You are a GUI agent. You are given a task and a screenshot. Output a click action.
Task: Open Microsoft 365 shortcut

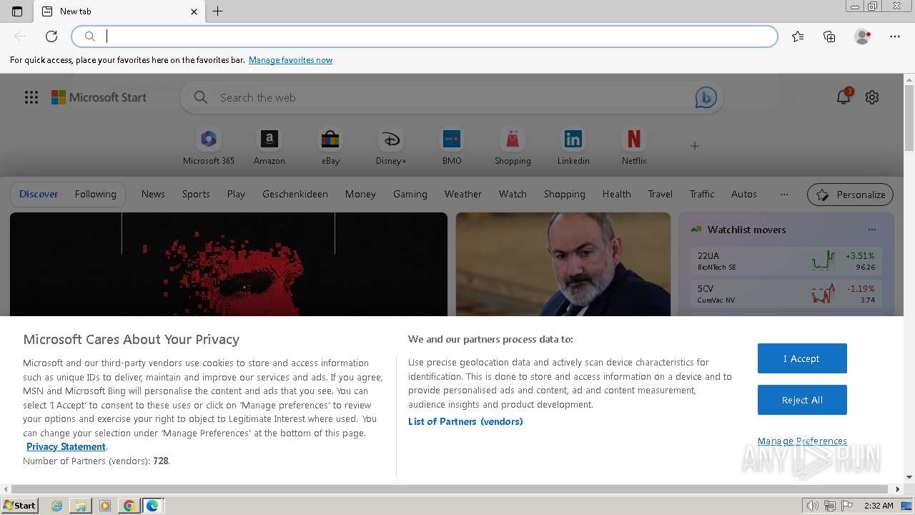(209, 147)
